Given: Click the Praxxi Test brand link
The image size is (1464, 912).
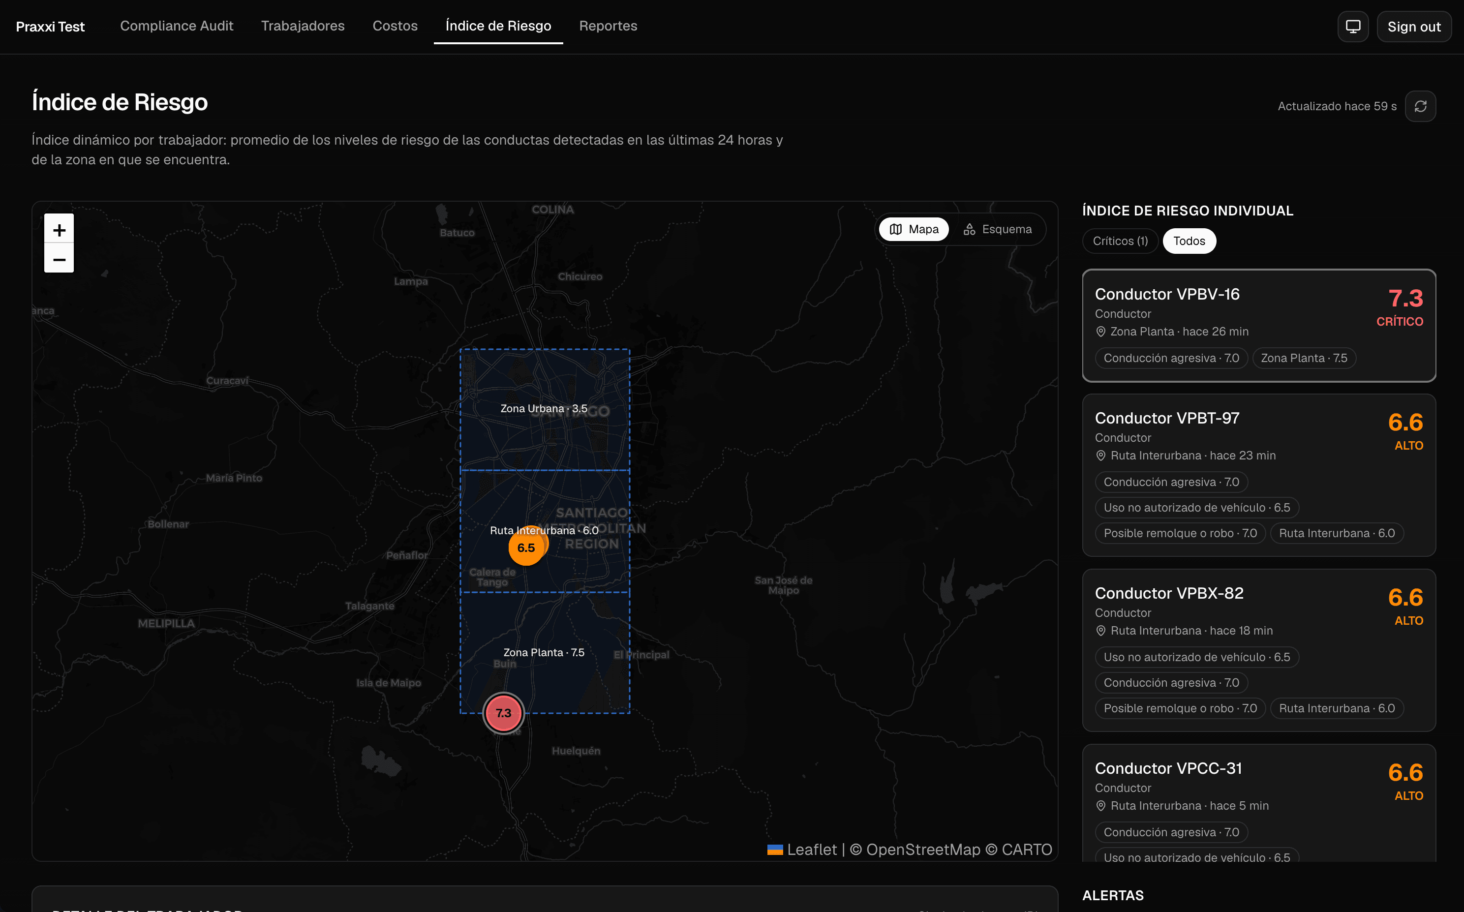Looking at the screenshot, I should tap(50, 27).
